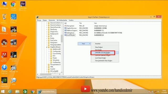The height and width of the screenshot is (94, 168).
Task: Expand the Configuration subkey arrow
Action: click(49, 51)
